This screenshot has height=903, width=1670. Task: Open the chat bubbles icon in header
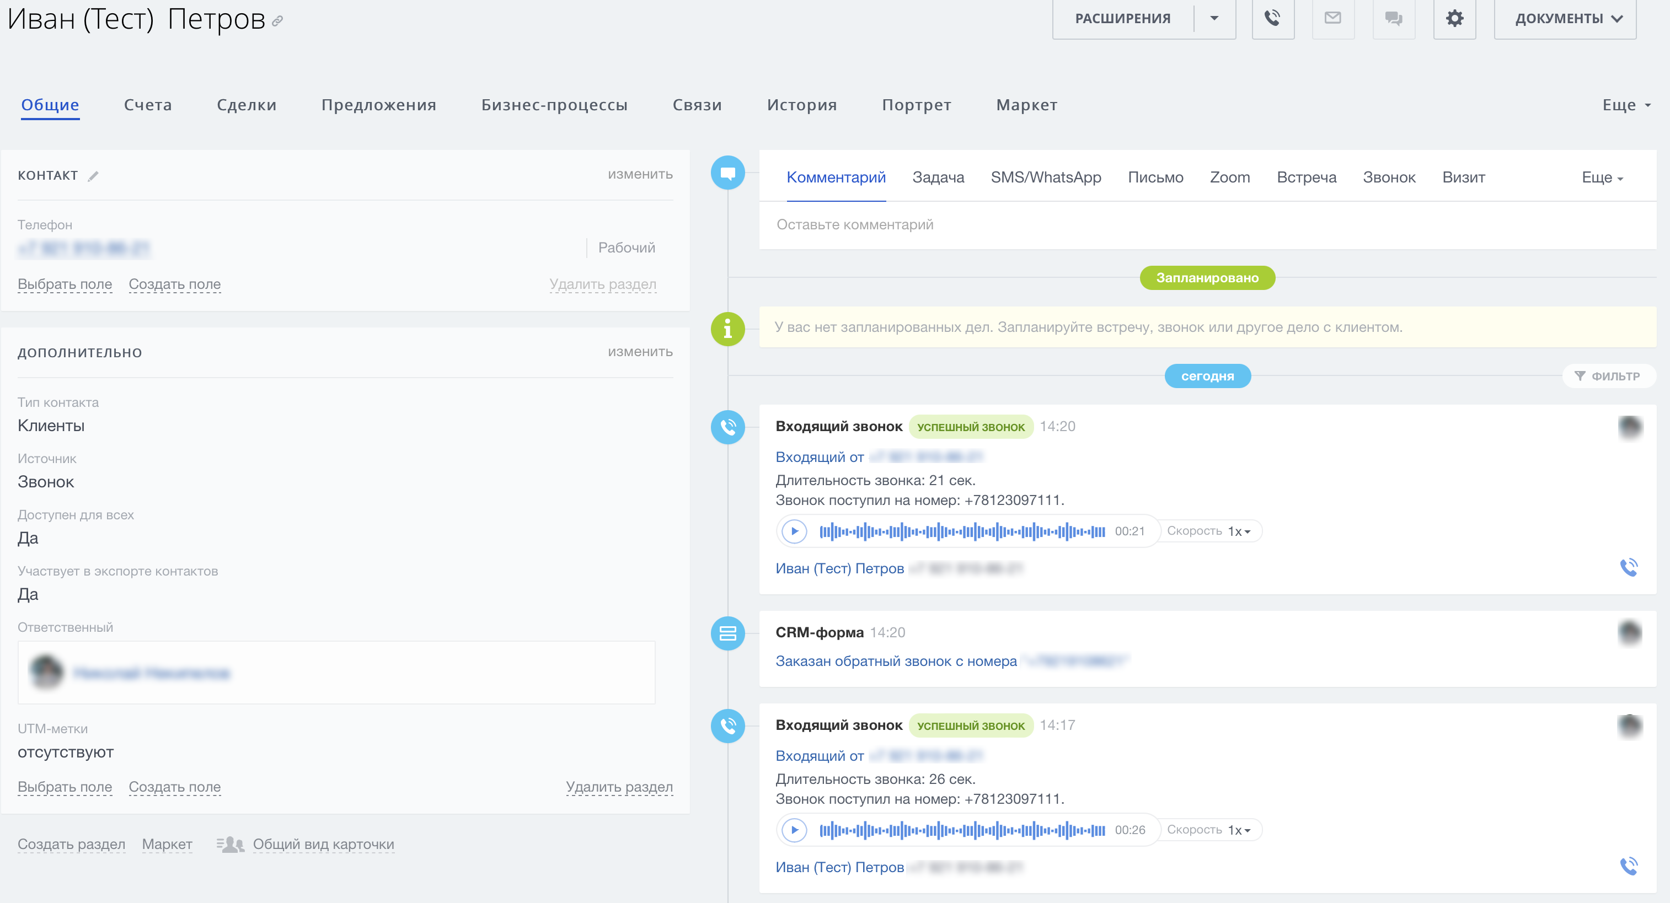coord(1393,18)
